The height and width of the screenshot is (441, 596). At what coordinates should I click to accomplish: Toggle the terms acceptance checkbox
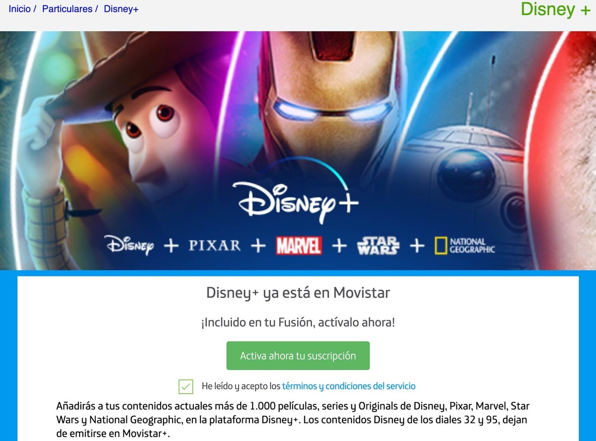click(186, 386)
